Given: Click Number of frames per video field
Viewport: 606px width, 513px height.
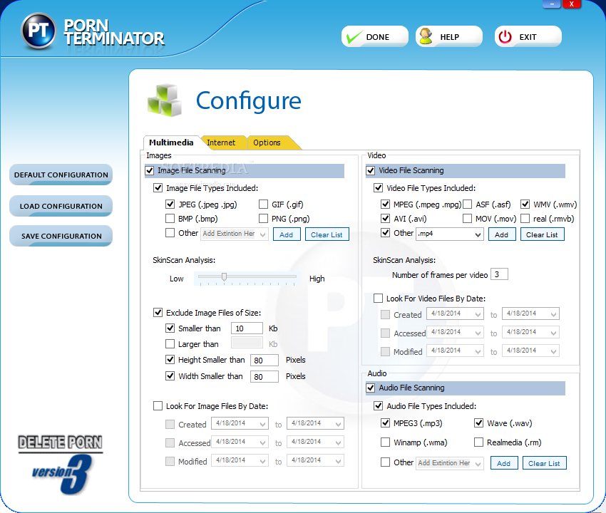Looking at the screenshot, I should click(x=499, y=274).
